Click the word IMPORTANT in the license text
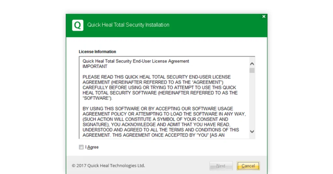The image size is (333, 174). click(95, 67)
